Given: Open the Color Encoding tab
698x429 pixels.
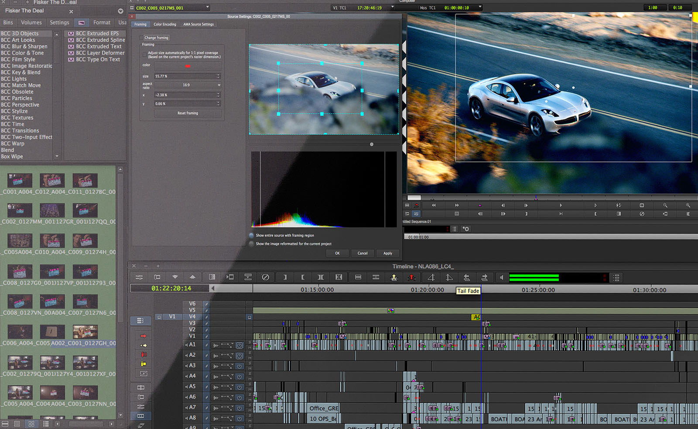Looking at the screenshot, I should pyautogui.click(x=165, y=24).
